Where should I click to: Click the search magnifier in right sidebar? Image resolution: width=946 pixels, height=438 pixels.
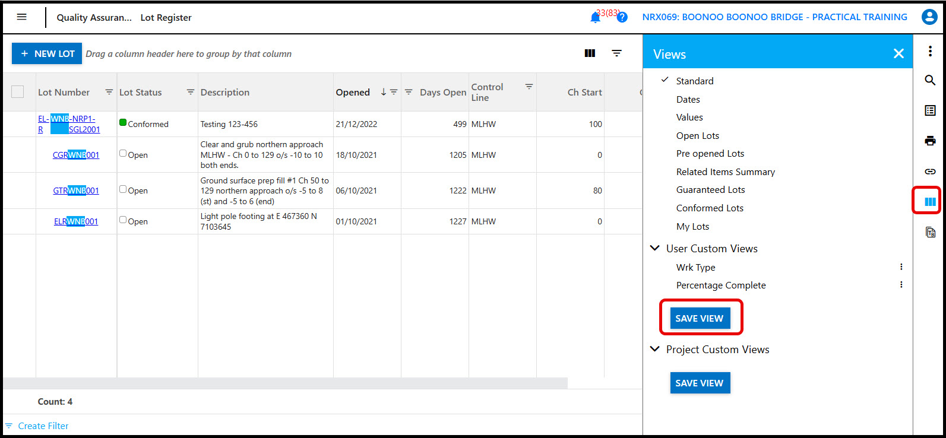[x=930, y=80]
